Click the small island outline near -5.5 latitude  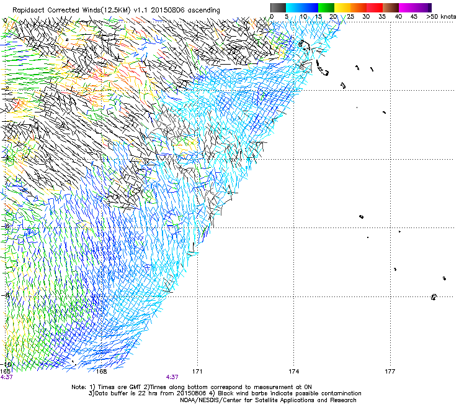tap(361, 217)
